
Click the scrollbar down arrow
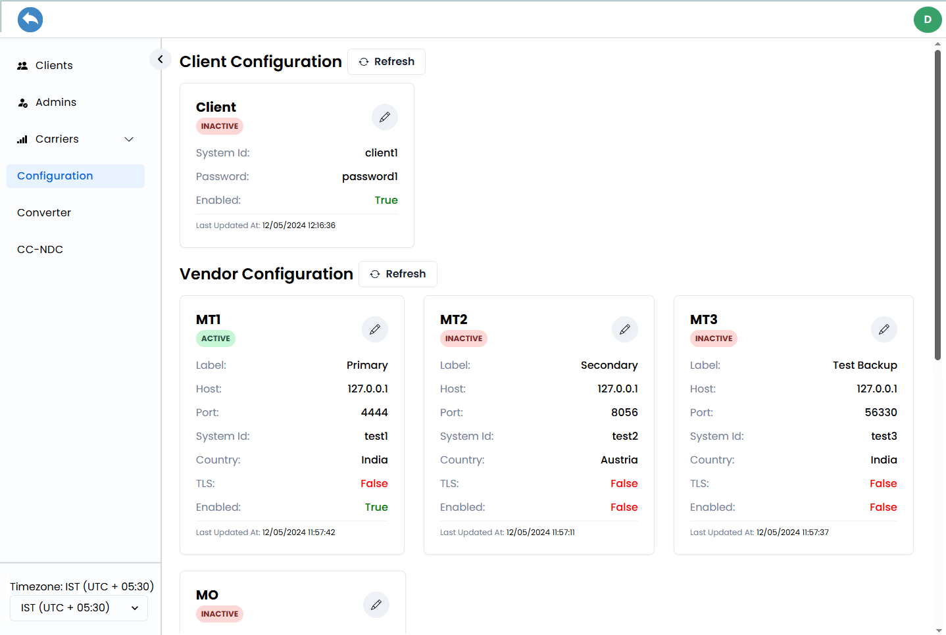click(x=938, y=630)
